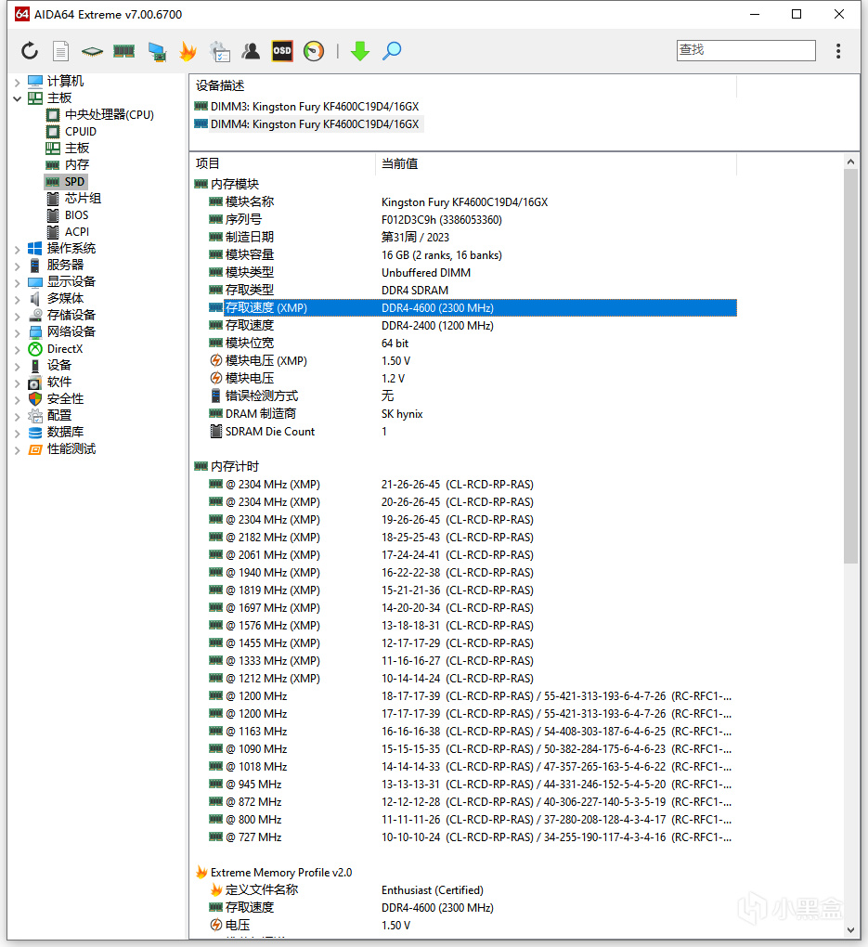Click the user profile toolbar icon

pos(251,51)
